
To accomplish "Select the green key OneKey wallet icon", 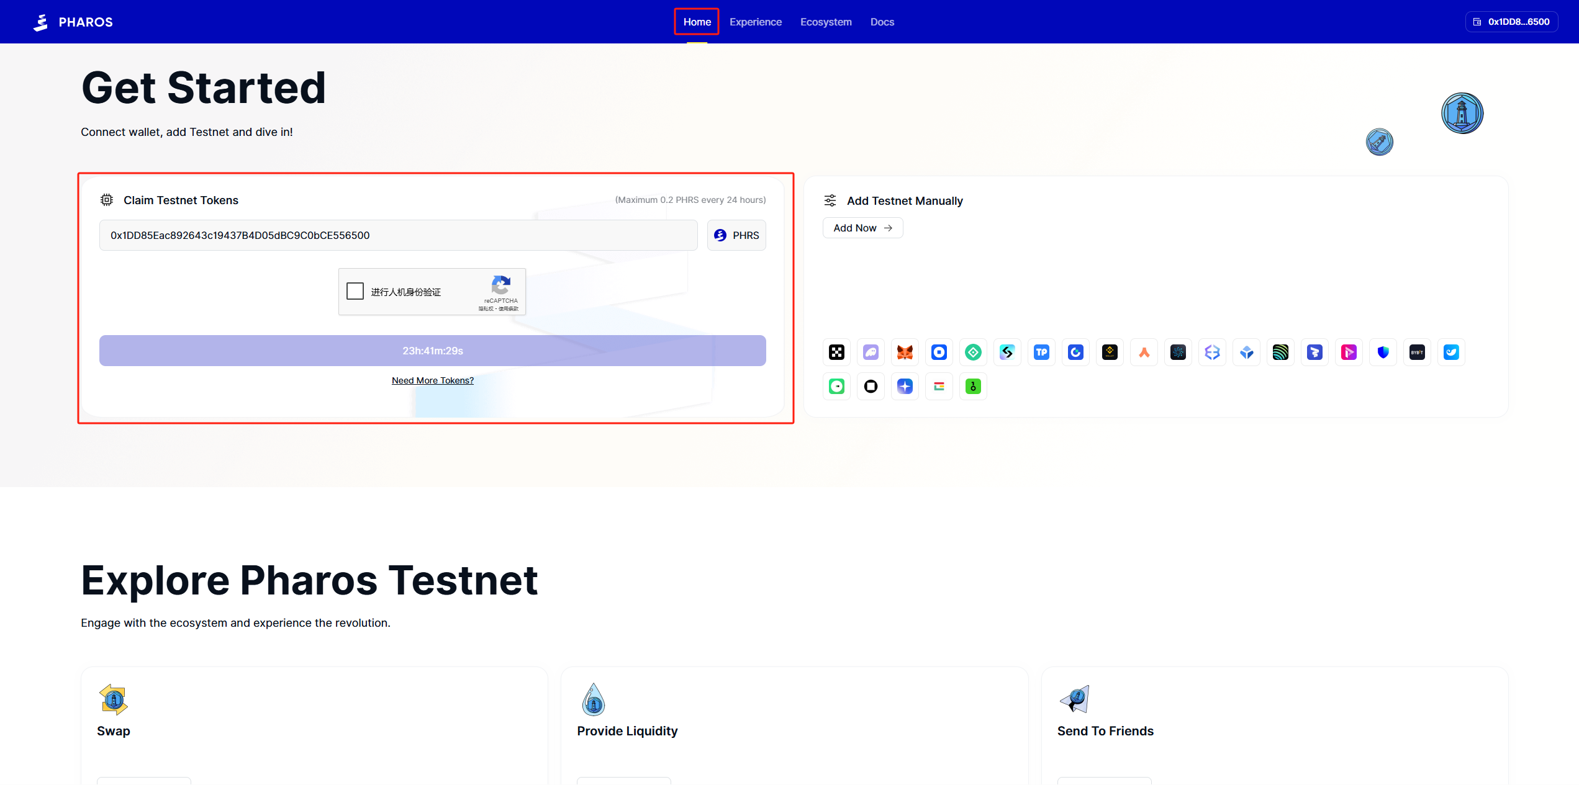I will pyautogui.click(x=973, y=387).
